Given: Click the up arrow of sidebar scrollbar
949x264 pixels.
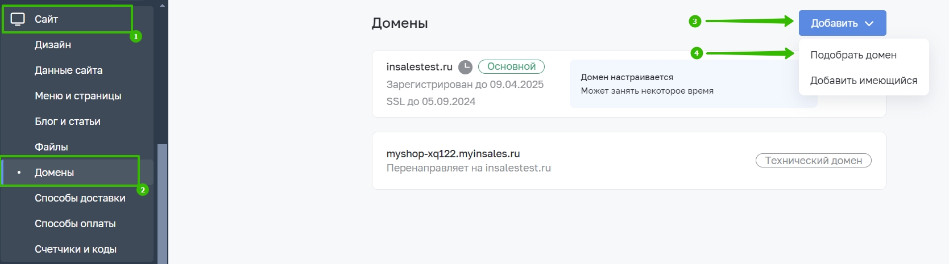Looking at the screenshot, I should (162, 5).
